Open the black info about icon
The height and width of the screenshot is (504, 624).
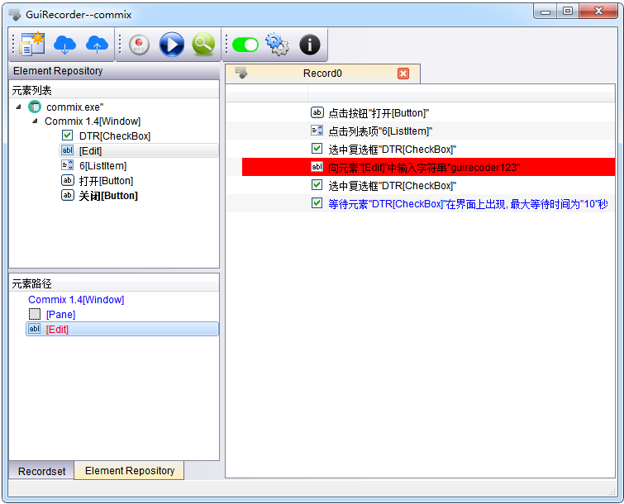310,45
